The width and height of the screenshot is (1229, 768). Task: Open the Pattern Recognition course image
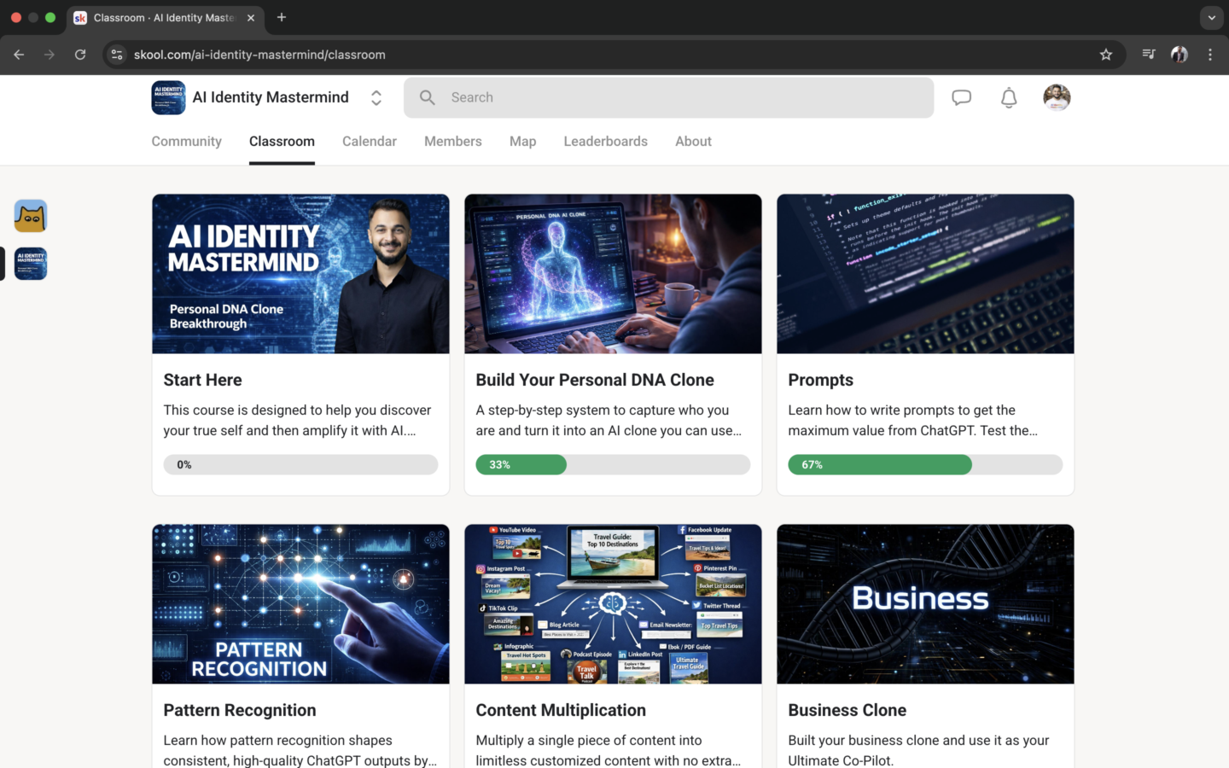pos(300,604)
